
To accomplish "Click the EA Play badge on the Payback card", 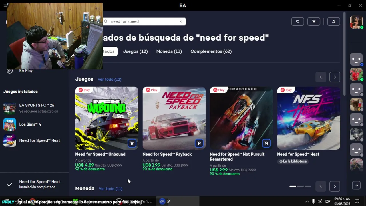I will tap(152, 90).
